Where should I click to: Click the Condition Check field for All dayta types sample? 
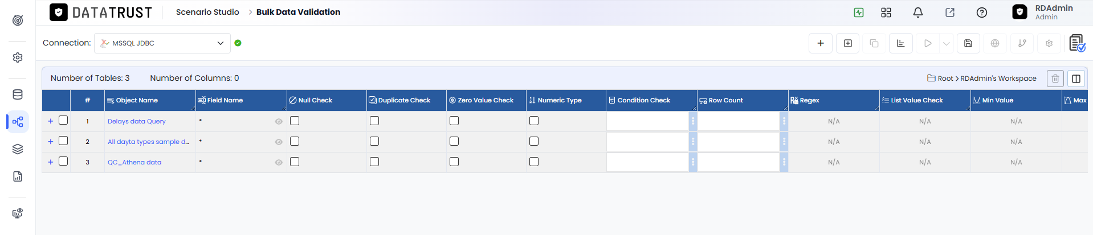click(x=647, y=142)
